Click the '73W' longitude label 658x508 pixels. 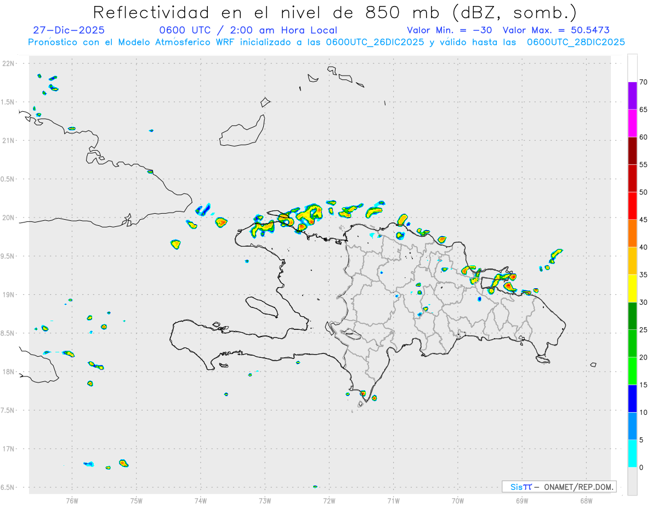pos(265,501)
